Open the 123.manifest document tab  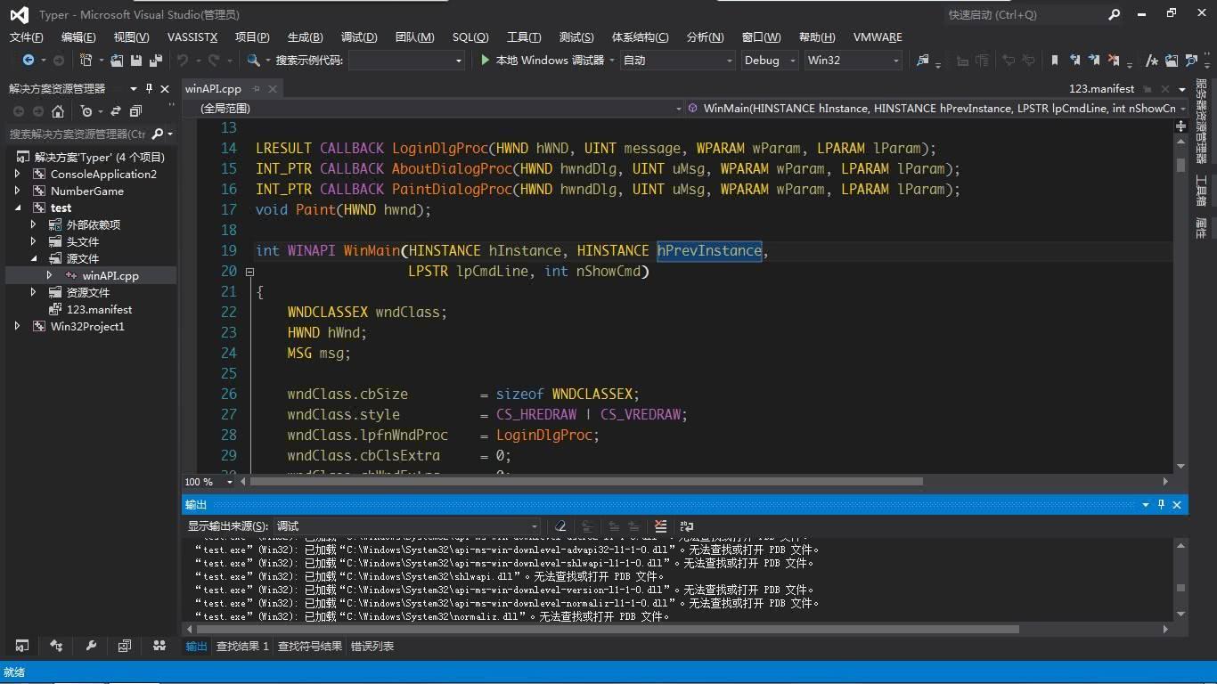coord(1101,88)
